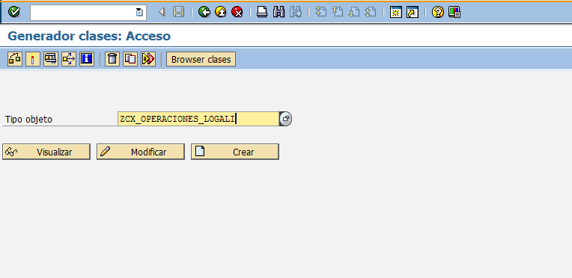Click the Print icon
Viewport: 572px width, 278px height.
[262, 13]
